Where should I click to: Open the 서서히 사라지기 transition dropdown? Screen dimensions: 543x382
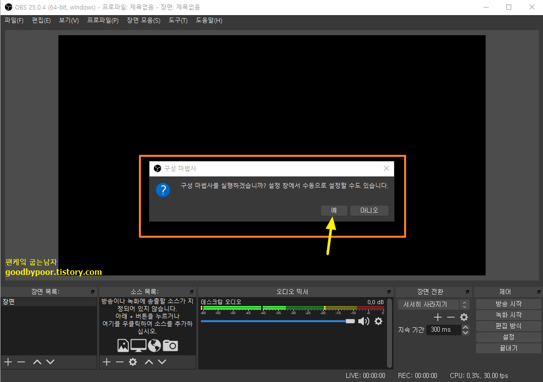(x=434, y=305)
